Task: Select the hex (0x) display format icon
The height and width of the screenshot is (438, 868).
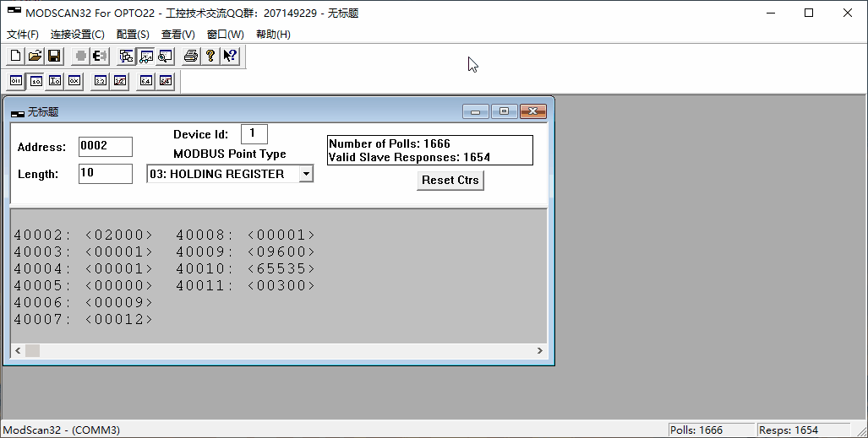Action: pos(74,81)
